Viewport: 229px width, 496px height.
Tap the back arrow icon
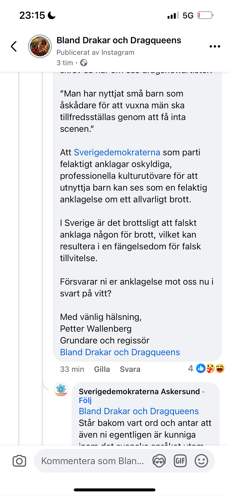14,46
